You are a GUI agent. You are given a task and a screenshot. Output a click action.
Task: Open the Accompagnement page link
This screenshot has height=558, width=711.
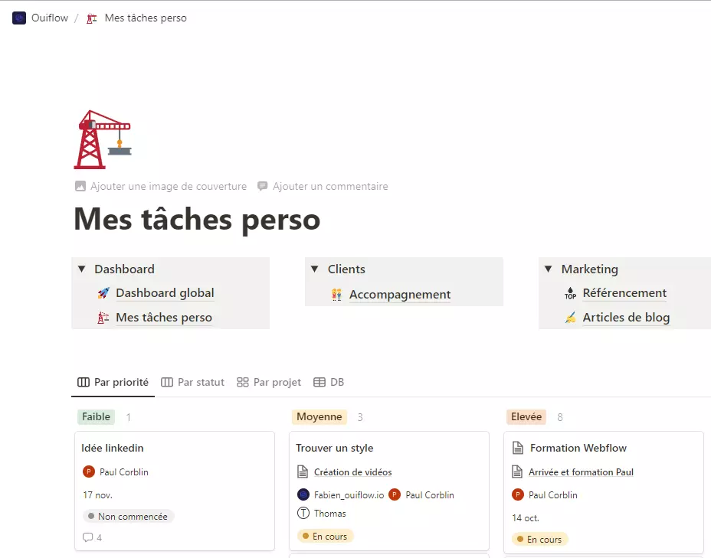click(400, 295)
